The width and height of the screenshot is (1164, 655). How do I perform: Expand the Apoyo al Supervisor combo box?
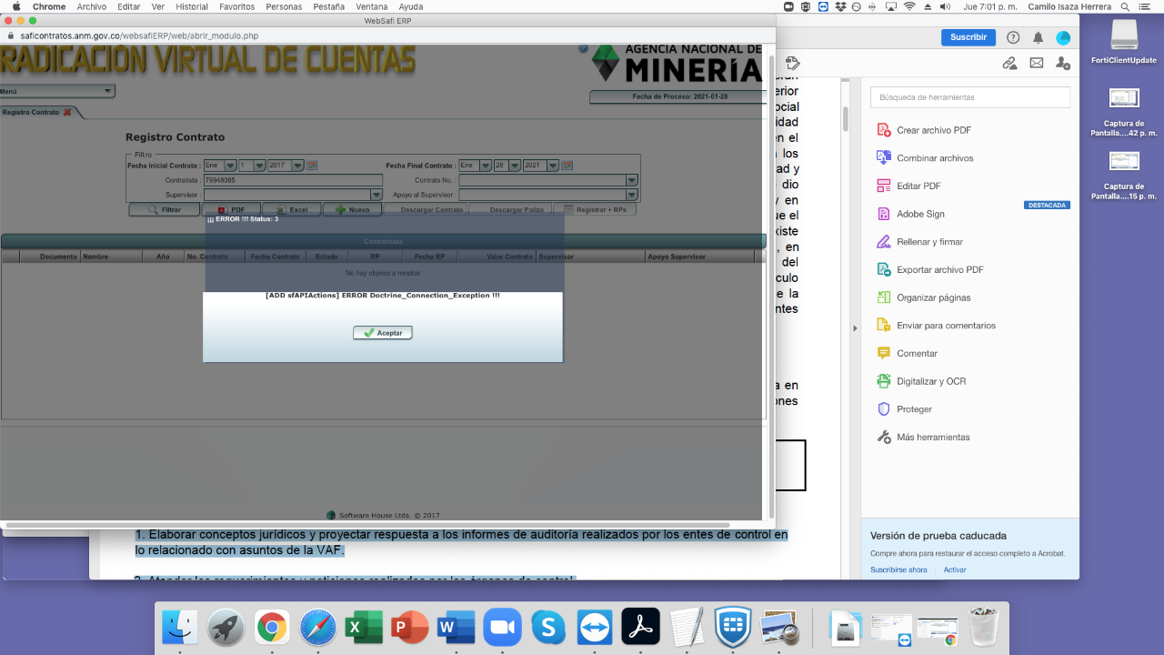(632, 195)
